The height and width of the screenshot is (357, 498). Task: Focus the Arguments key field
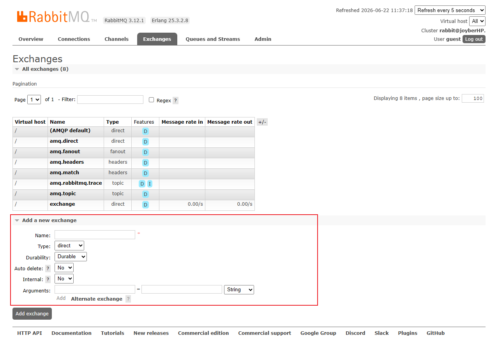point(95,289)
